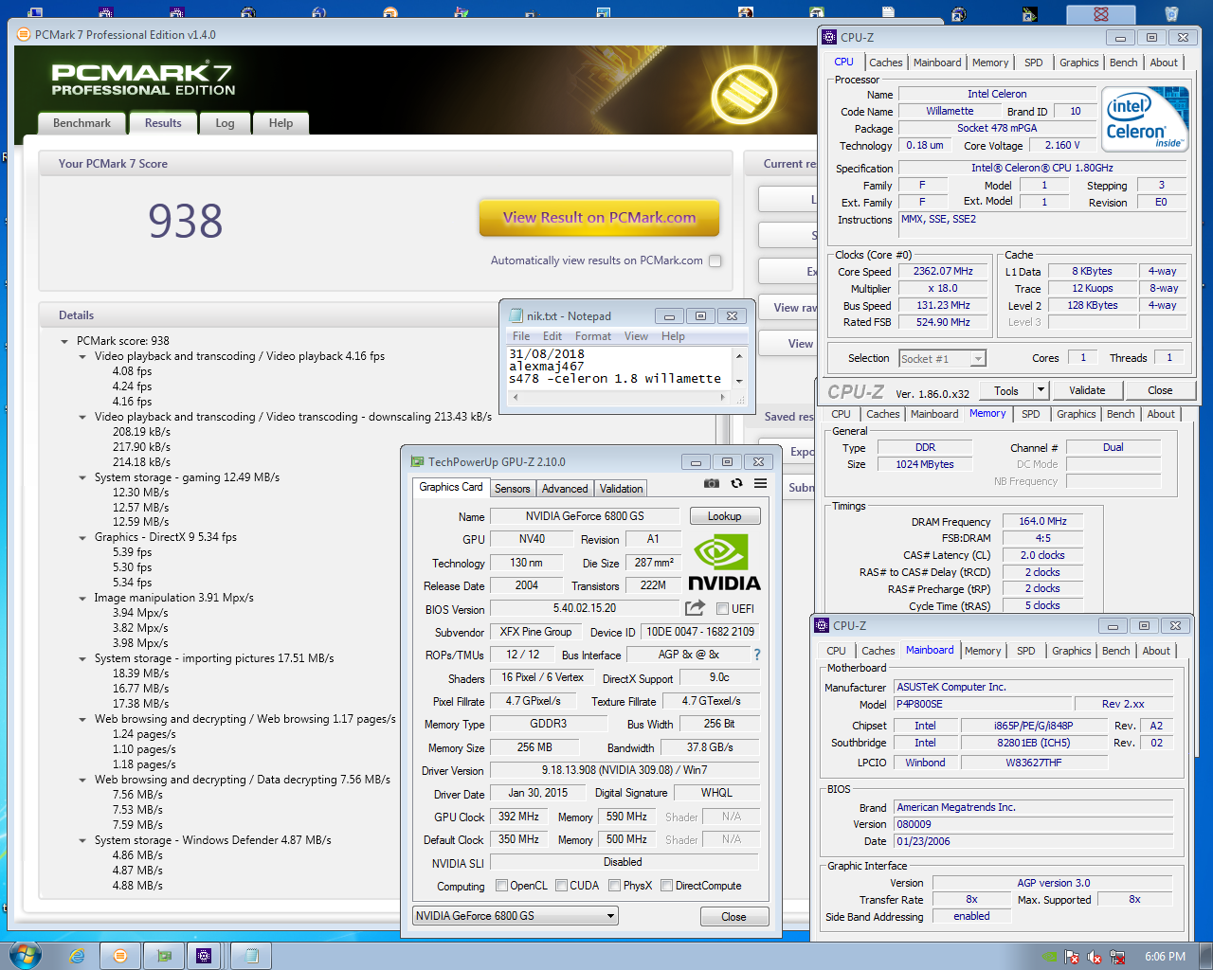Viewport: 1213px width, 970px height.
Task: Click the PCMark 7 title bar icon
Action: (x=24, y=34)
